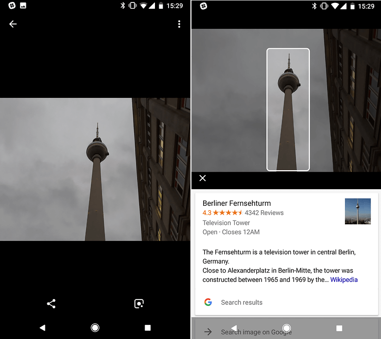Close the Lens results with X icon
This screenshot has width=381, height=339.
202,178
